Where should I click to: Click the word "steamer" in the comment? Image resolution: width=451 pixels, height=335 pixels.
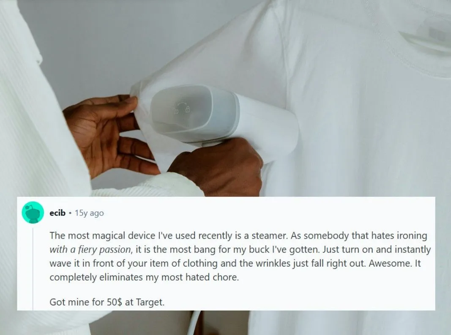(269, 235)
